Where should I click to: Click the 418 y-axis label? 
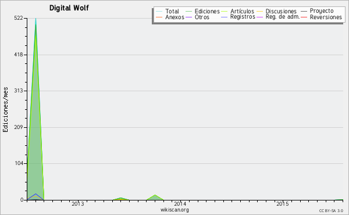pyautogui.click(x=19, y=55)
